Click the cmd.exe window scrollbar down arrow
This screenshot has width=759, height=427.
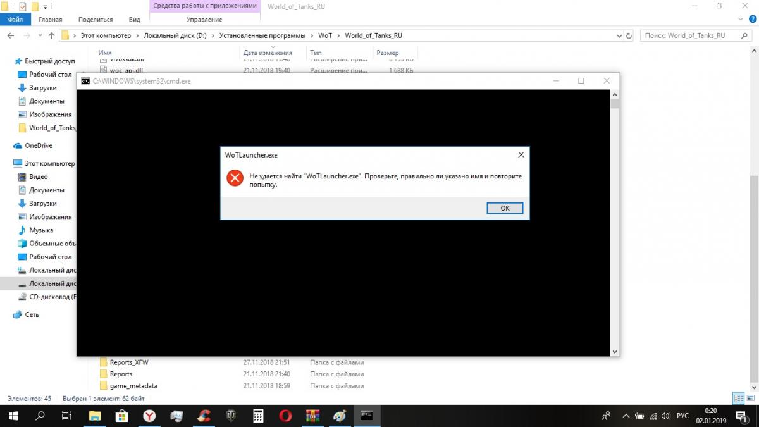point(614,351)
